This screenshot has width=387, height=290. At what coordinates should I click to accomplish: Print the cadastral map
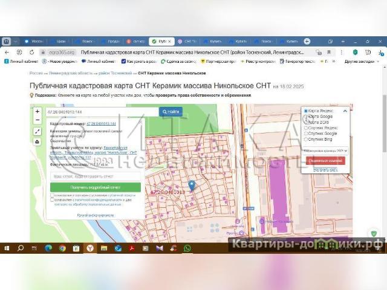pyautogui.click(x=37, y=142)
